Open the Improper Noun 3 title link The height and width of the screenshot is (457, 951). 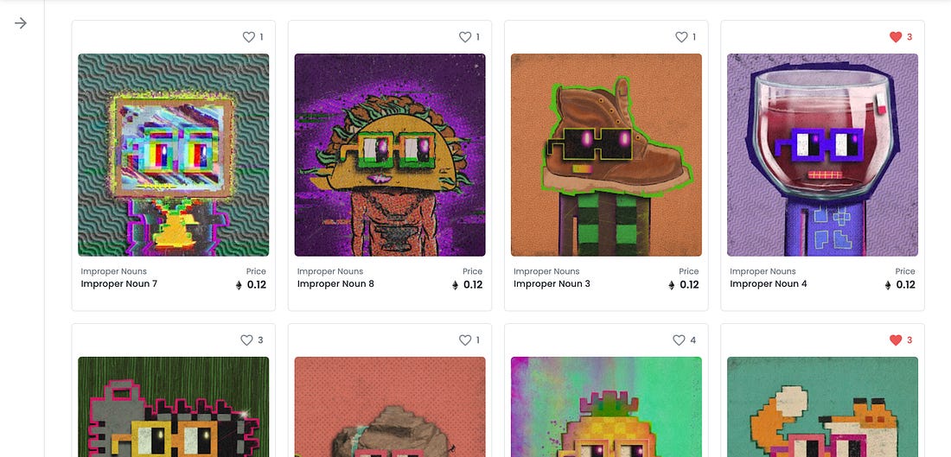[x=552, y=283]
